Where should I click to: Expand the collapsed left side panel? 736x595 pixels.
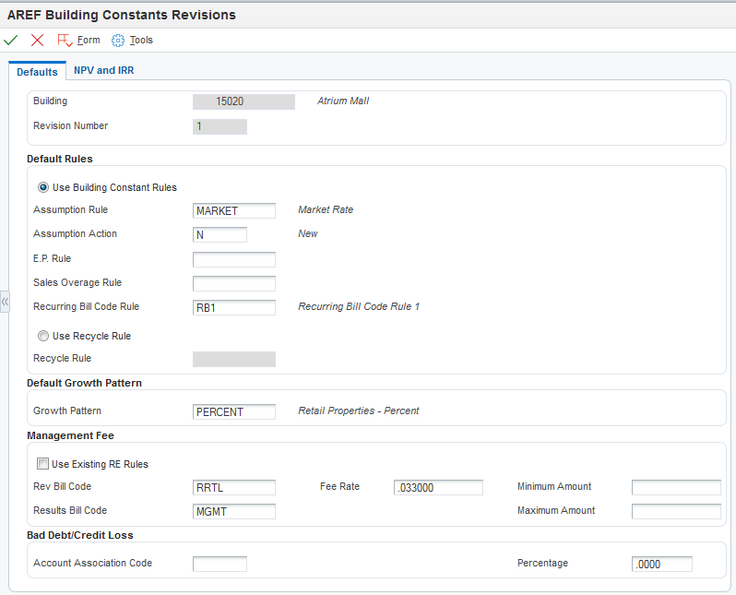(x=5, y=302)
